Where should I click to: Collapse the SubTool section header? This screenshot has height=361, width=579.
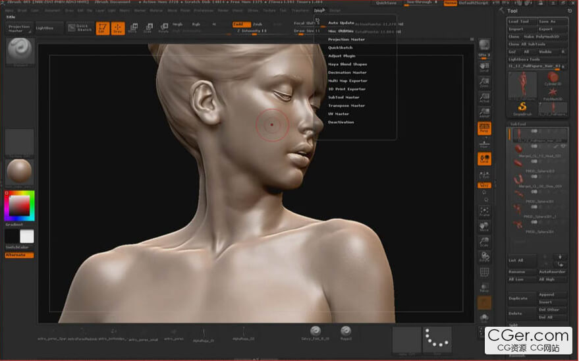click(x=518, y=124)
